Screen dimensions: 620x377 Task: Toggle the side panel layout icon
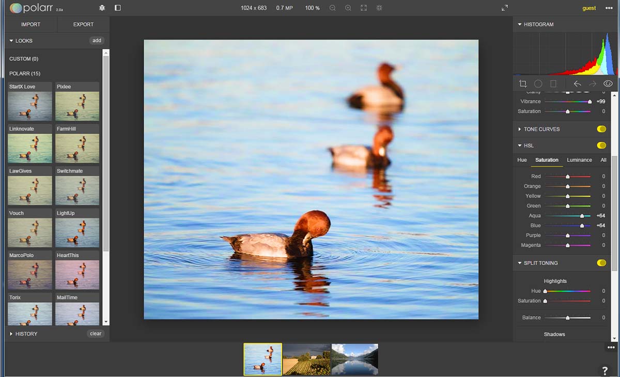(118, 8)
